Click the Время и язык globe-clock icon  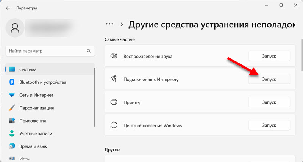12,146
